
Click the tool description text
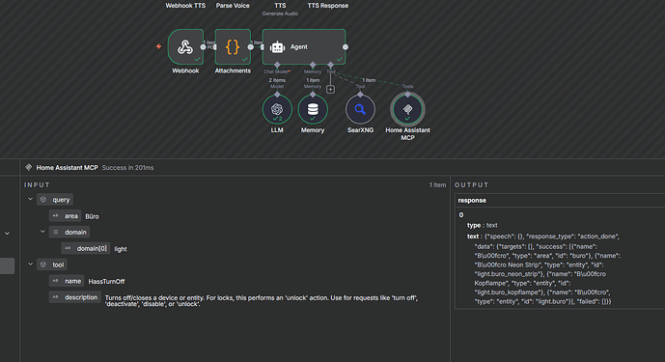coord(262,301)
